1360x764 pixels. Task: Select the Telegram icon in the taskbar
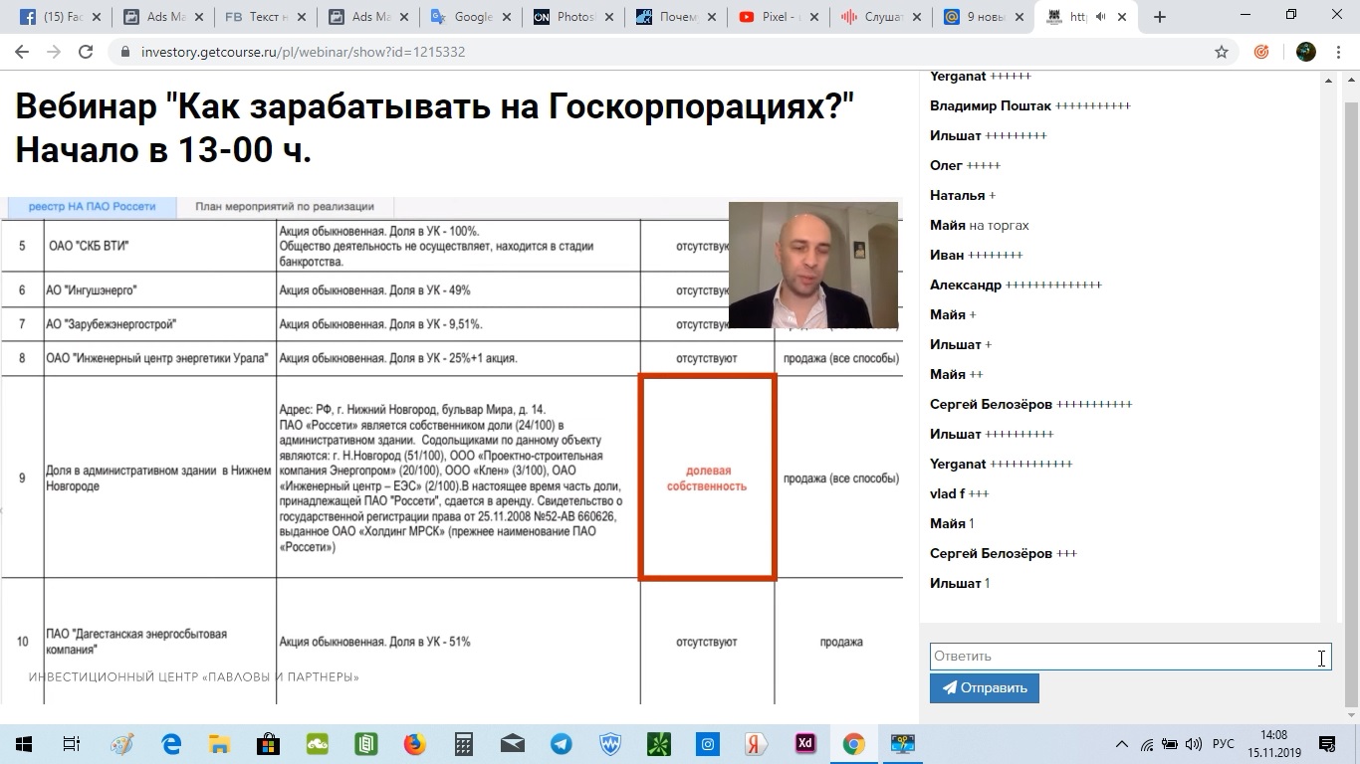560,743
